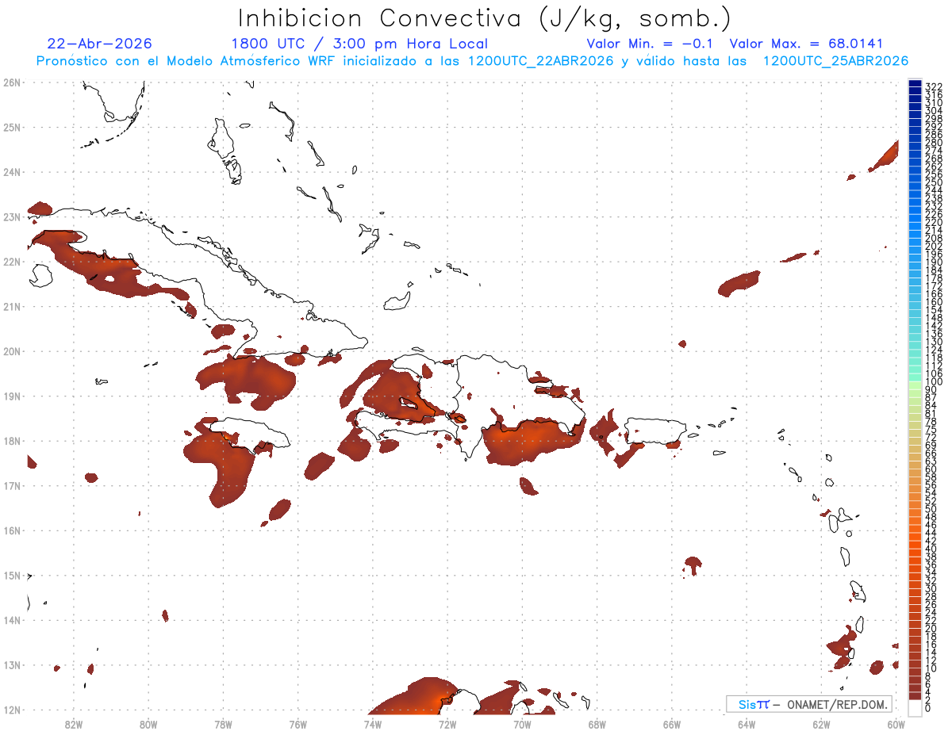Click the SisTT logo text

[x=754, y=704]
